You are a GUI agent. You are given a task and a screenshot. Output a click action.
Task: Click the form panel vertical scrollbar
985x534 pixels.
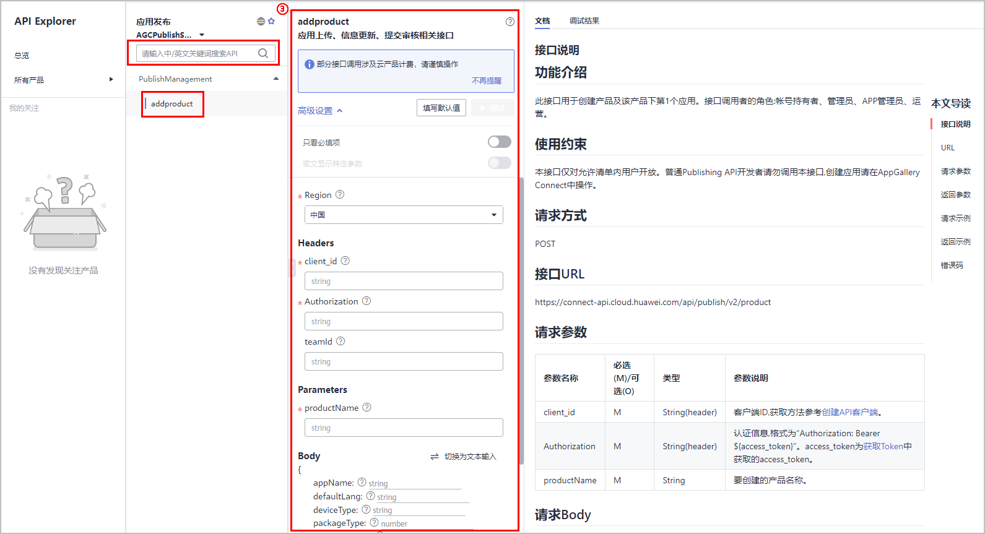pos(522,321)
